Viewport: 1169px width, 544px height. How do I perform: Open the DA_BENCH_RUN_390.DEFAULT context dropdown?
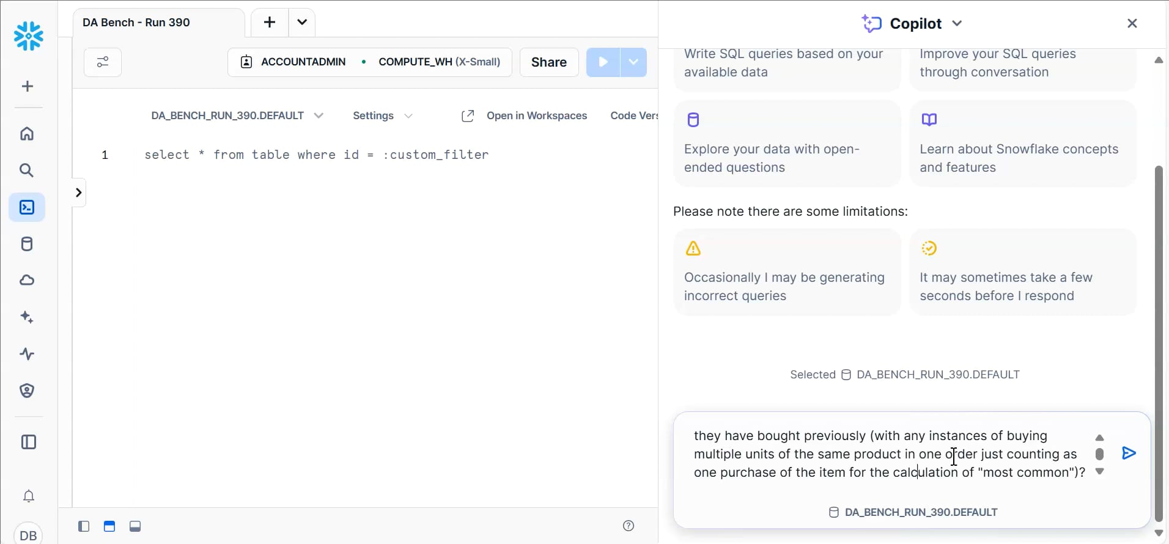click(x=237, y=116)
